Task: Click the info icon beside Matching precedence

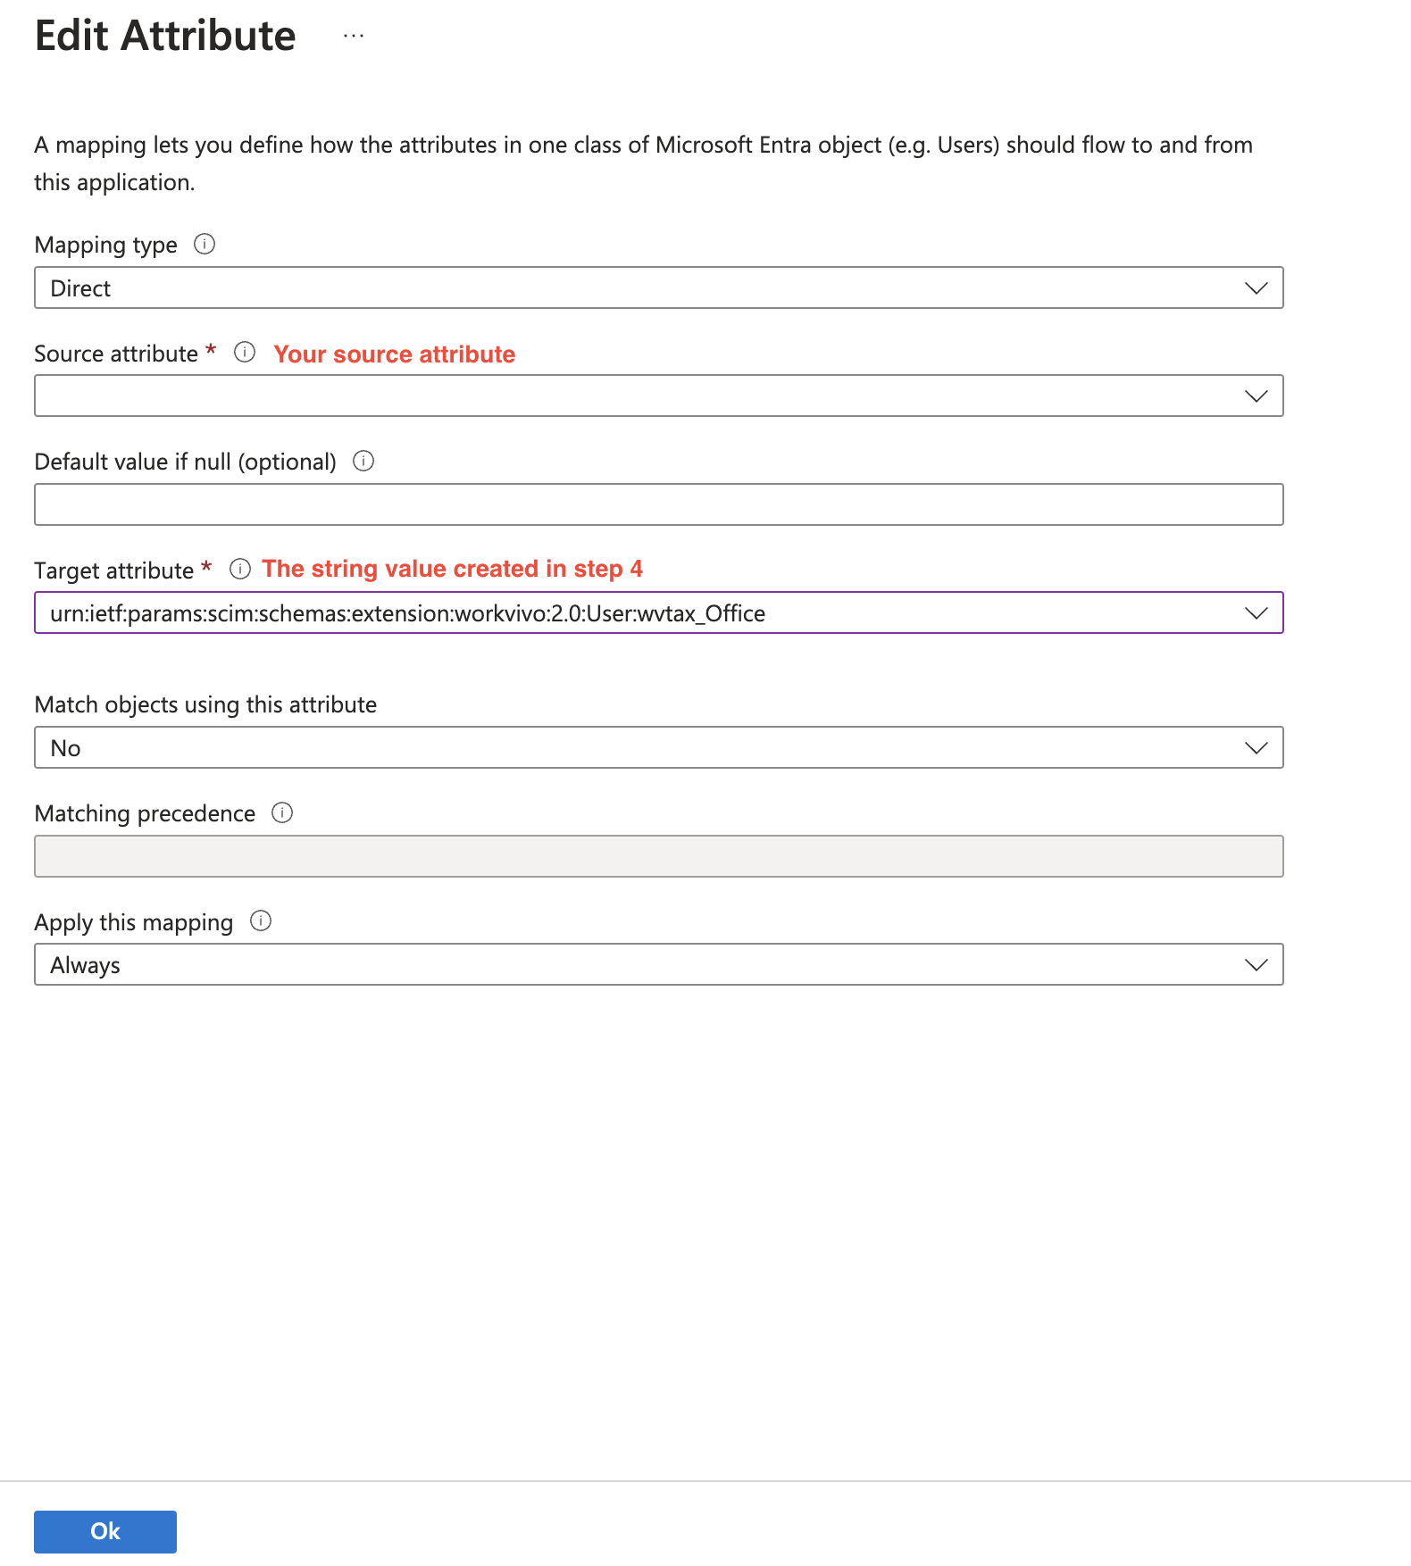Action: [x=282, y=812]
